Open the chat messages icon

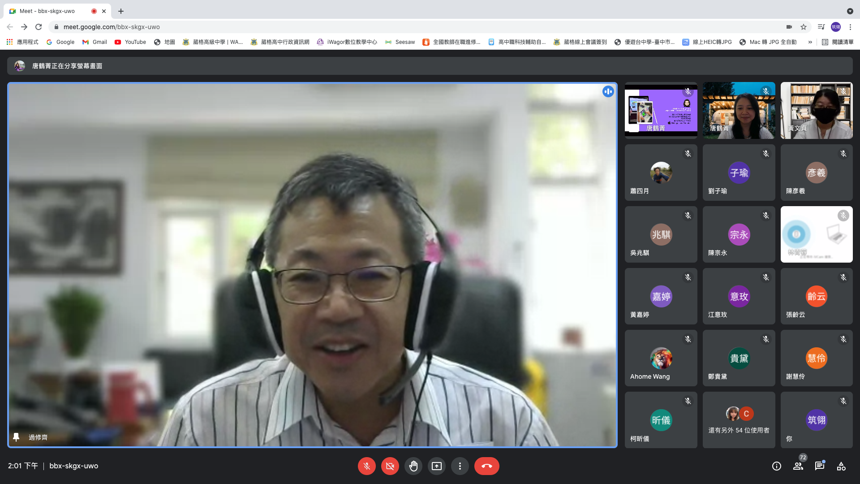click(819, 466)
